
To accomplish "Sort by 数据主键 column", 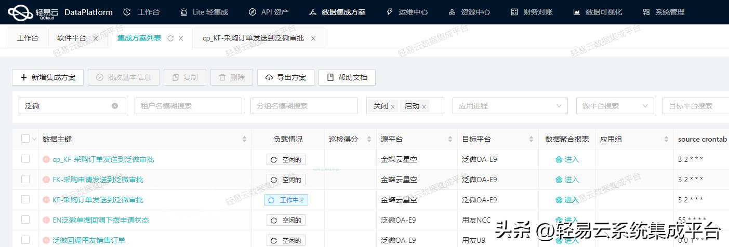I will pyautogui.click(x=244, y=139).
